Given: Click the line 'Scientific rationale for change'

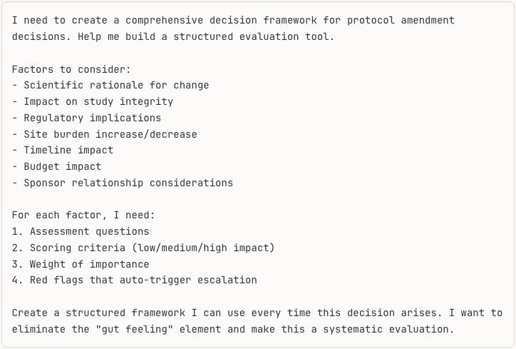Looking at the screenshot, I should point(116,85).
